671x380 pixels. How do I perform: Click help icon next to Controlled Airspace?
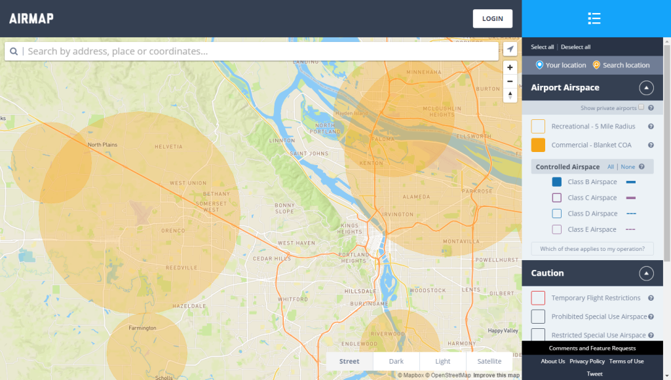point(642,167)
